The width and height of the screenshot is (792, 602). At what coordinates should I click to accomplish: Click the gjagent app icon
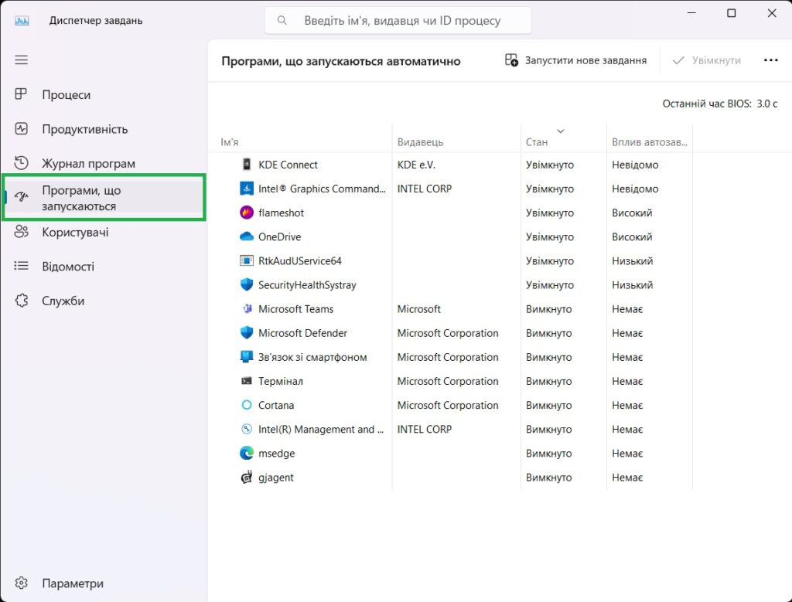[247, 478]
